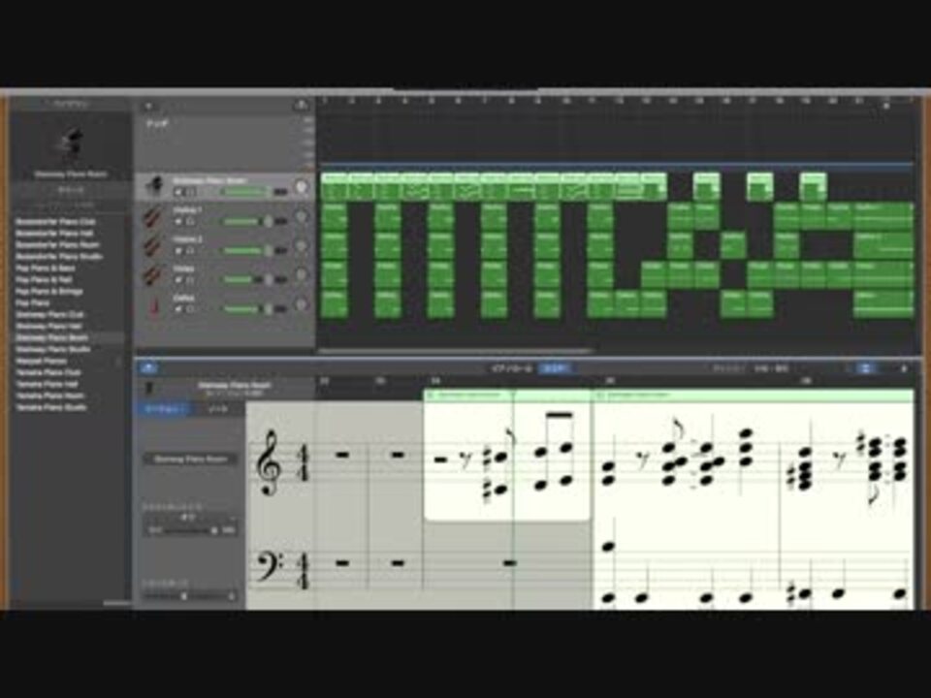Set volume slider on Cellos track
Image resolution: width=931 pixels, height=698 pixels.
click(x=253, y=308)
